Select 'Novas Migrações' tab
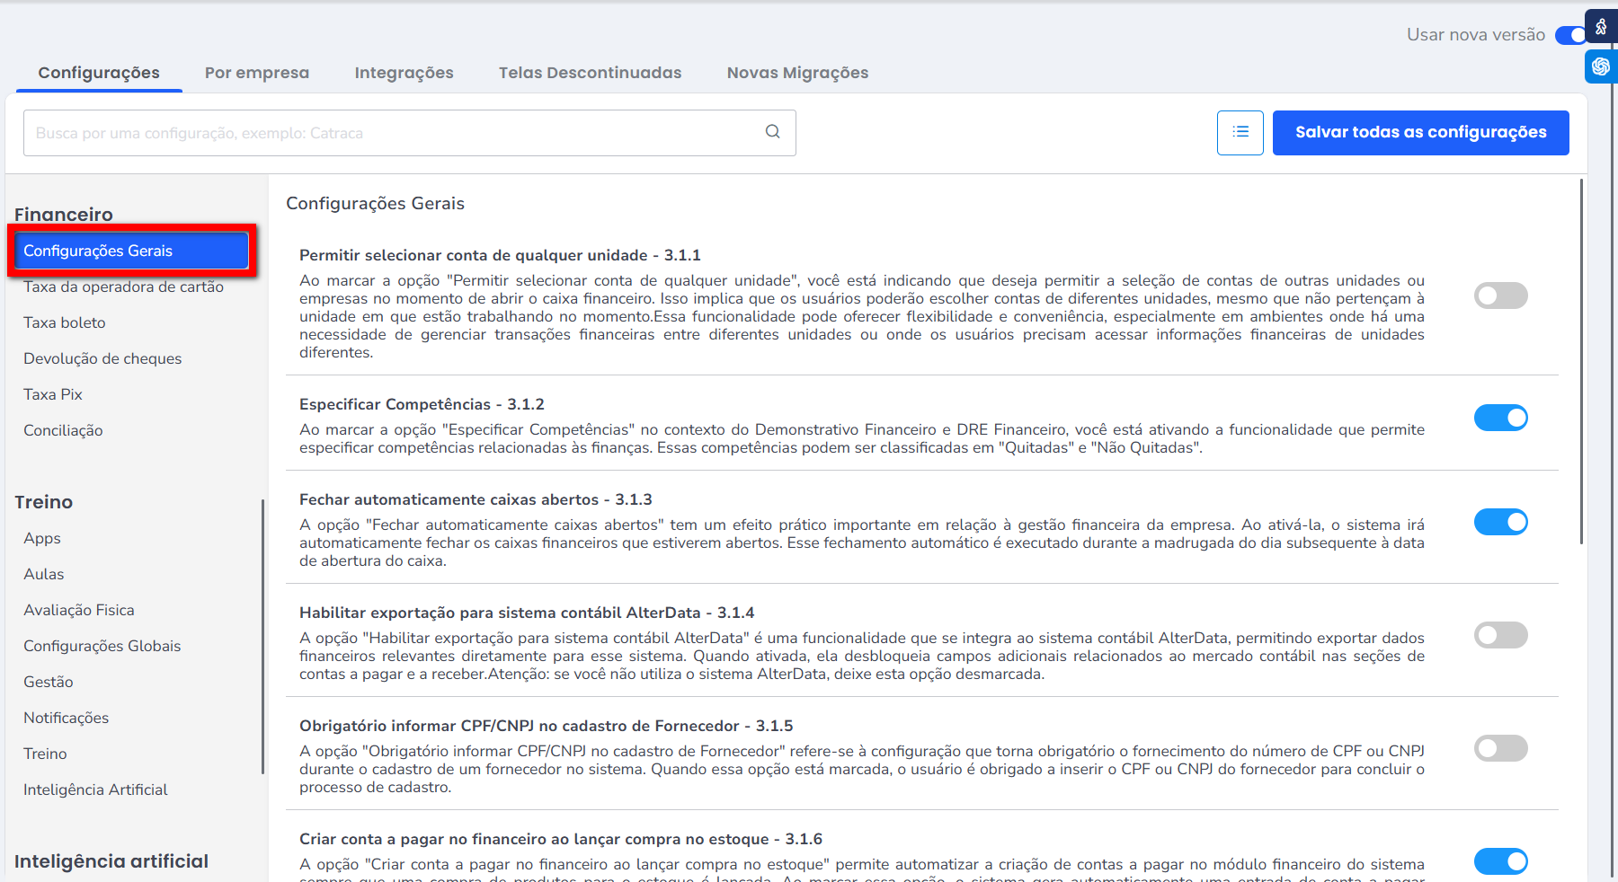Screen dimensions: 1618x882 797,73
